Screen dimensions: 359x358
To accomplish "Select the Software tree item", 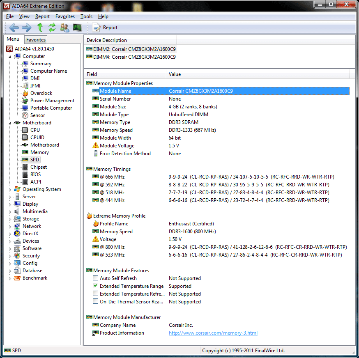I will click(32, 248).
